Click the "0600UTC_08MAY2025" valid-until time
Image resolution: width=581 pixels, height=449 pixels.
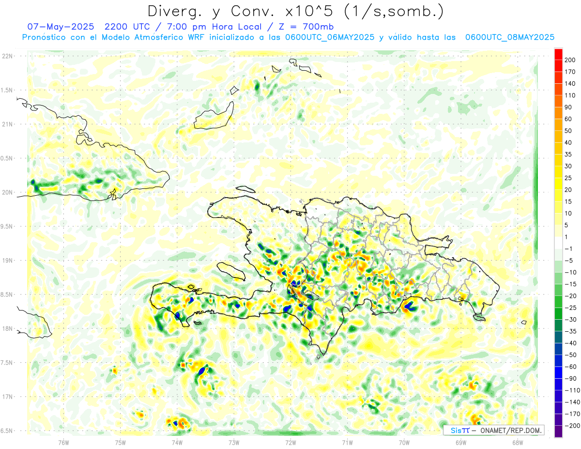[x=509, y=37]
